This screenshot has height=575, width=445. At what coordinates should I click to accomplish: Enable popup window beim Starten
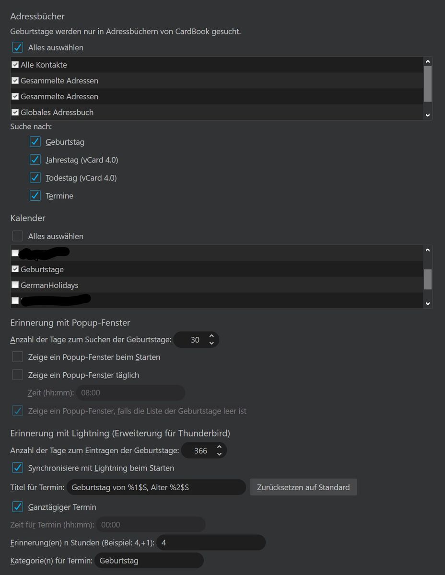18,357
